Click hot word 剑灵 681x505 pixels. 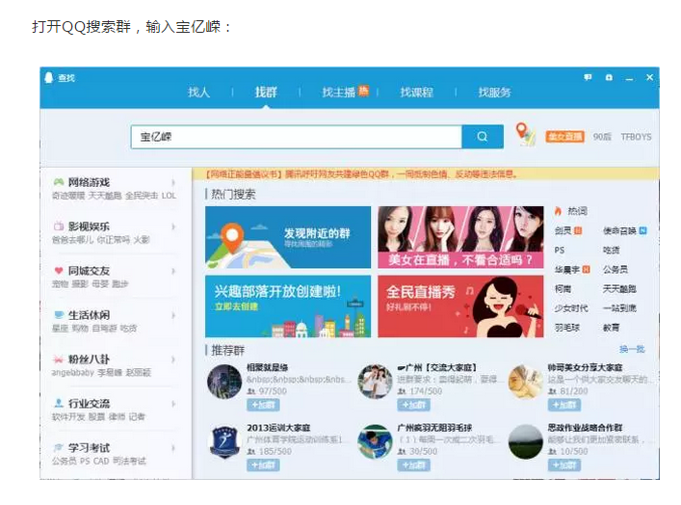563,230
